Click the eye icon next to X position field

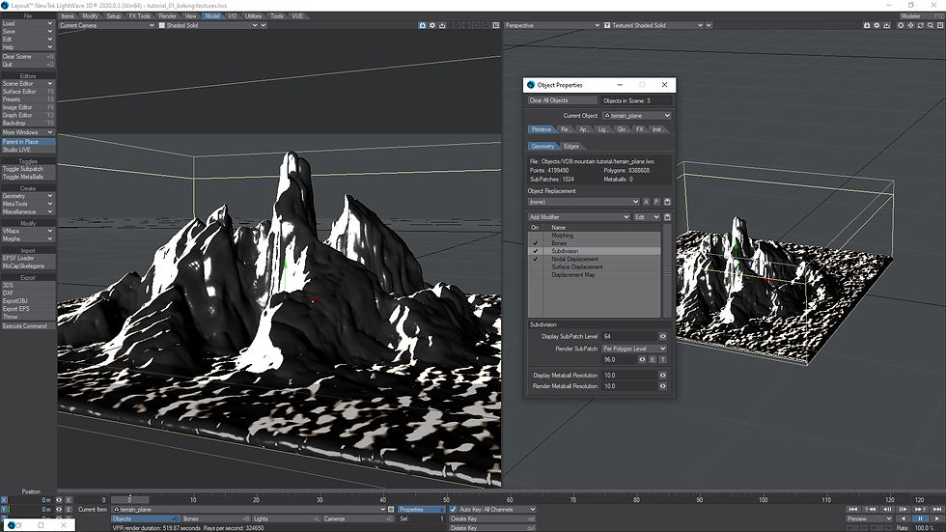point(59,500)
